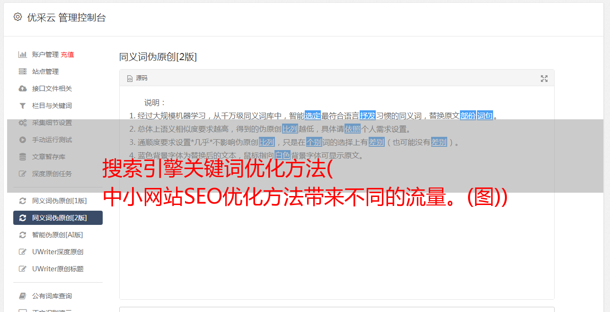Viewport: 610px width, 312px height.
Task: Open the UWriter原创标题 menu item
Action: (58, 269)
